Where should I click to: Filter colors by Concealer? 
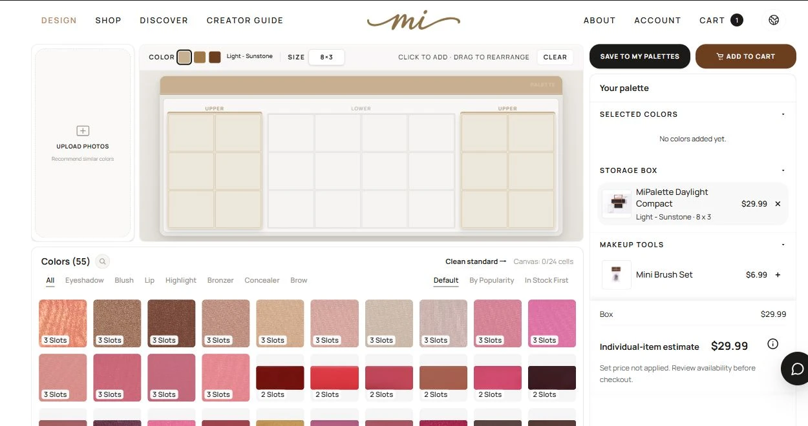pos(262,281)
